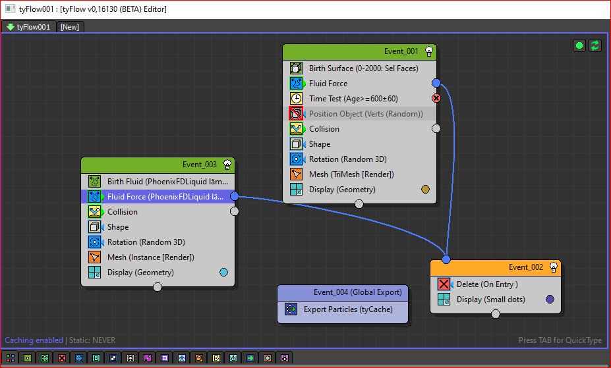Toggle the green simulation enable circle
611x368 pixels.
coord(579,46)
